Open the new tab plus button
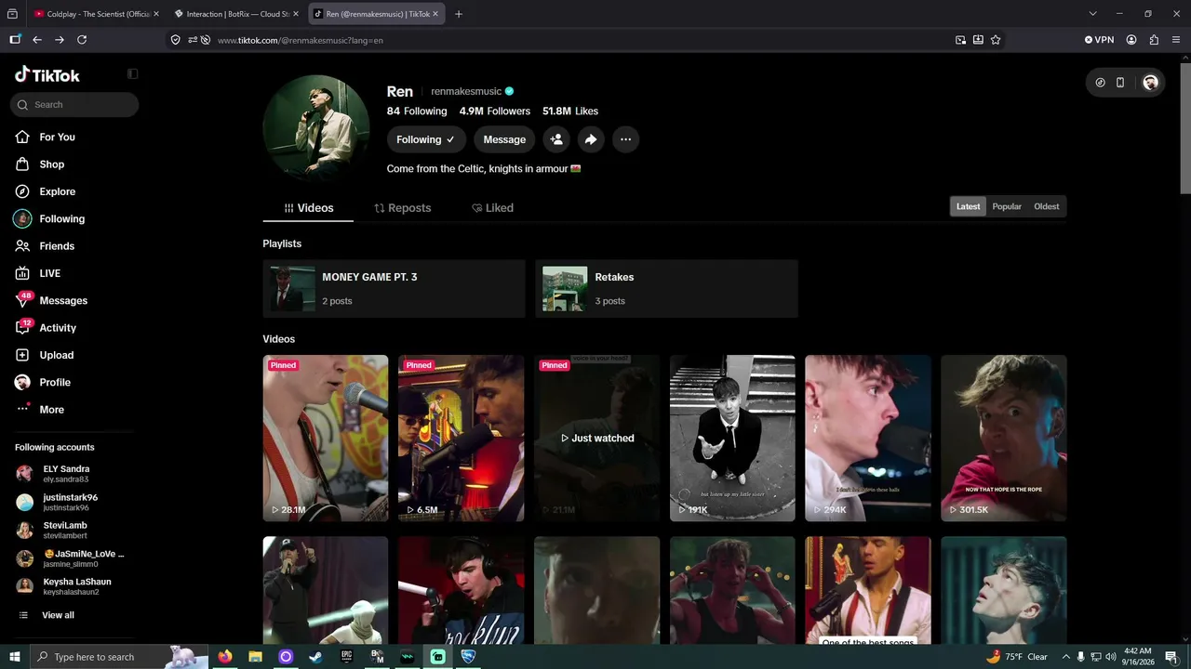The image size is (1191, 669). pos(458,14)
